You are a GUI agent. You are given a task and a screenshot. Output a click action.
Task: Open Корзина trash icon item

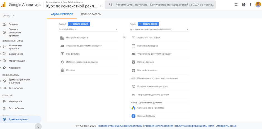(62, 70)
